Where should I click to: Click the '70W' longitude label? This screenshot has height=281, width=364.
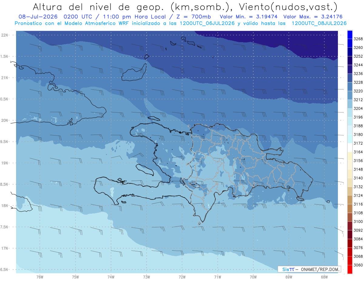click(x=253, y=277)
